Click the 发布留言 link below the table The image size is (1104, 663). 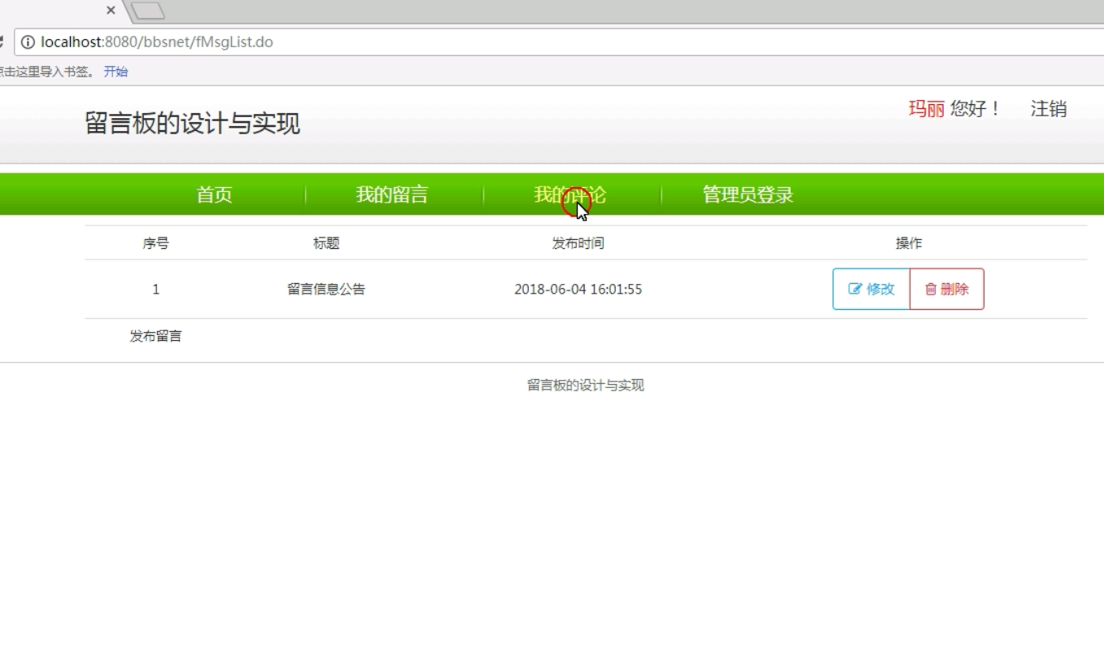point(155,334)
